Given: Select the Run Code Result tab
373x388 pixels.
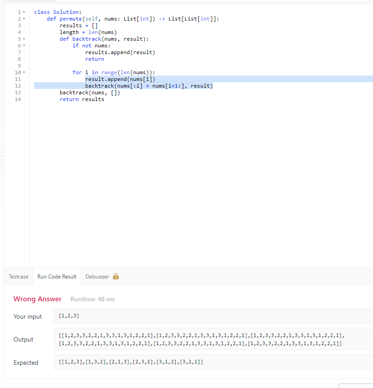Looking at the screenshot, I should (56, 276).
